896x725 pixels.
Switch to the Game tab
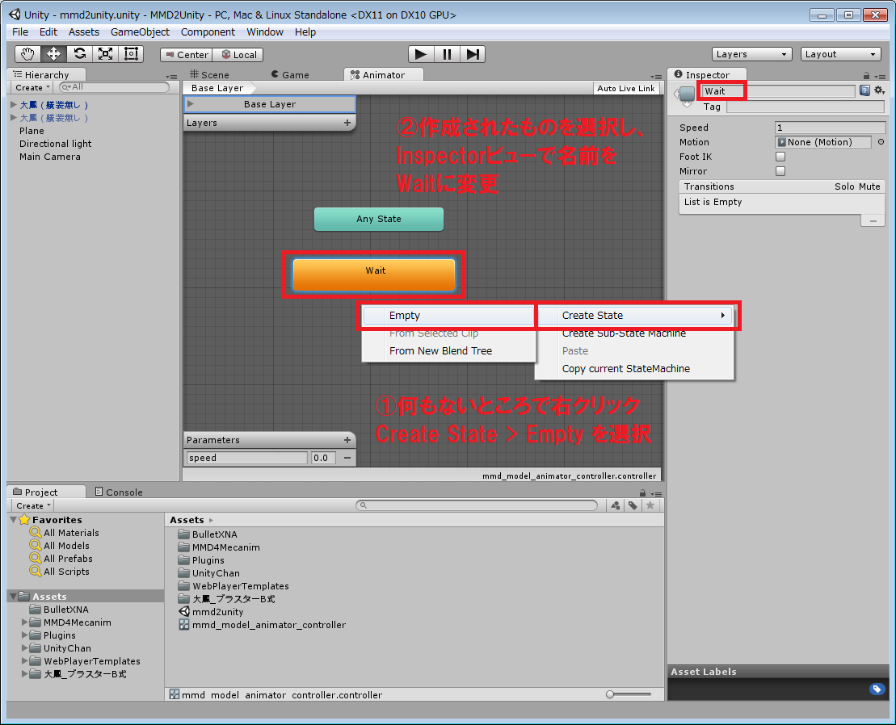(x=290, y=75)
